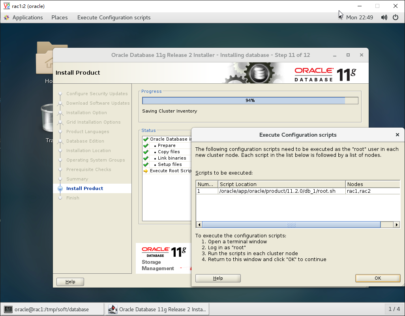Open Help in Execute Configuration scripts dialog
Viewport: 405px width, 316px height.
tap(218, 278)
